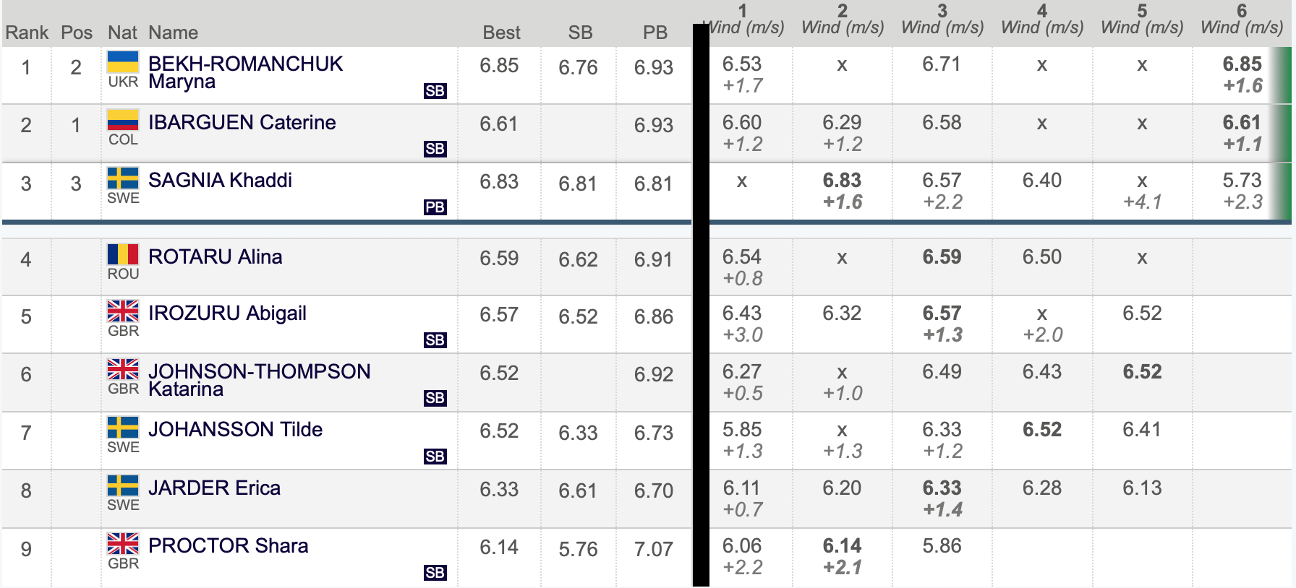Open JOHNSON-THOMPSON Katarina athlete link
1296x588 pixels.
[x=259, y=380]
